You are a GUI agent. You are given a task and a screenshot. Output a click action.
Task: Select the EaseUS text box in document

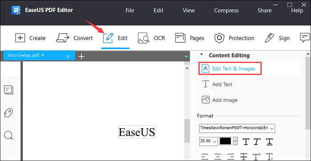click(x=137, y=132)
